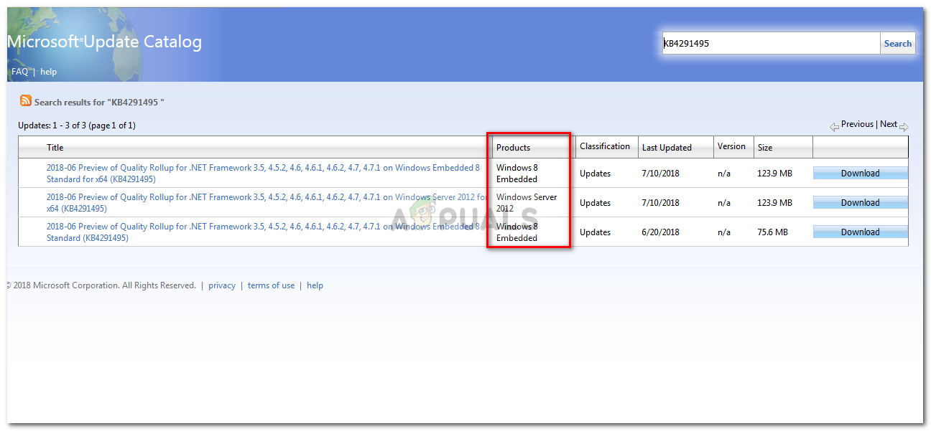The width and height of the screenshot is (931, 431).
Task: Sort by Last Updated column header
Action: 667,148
